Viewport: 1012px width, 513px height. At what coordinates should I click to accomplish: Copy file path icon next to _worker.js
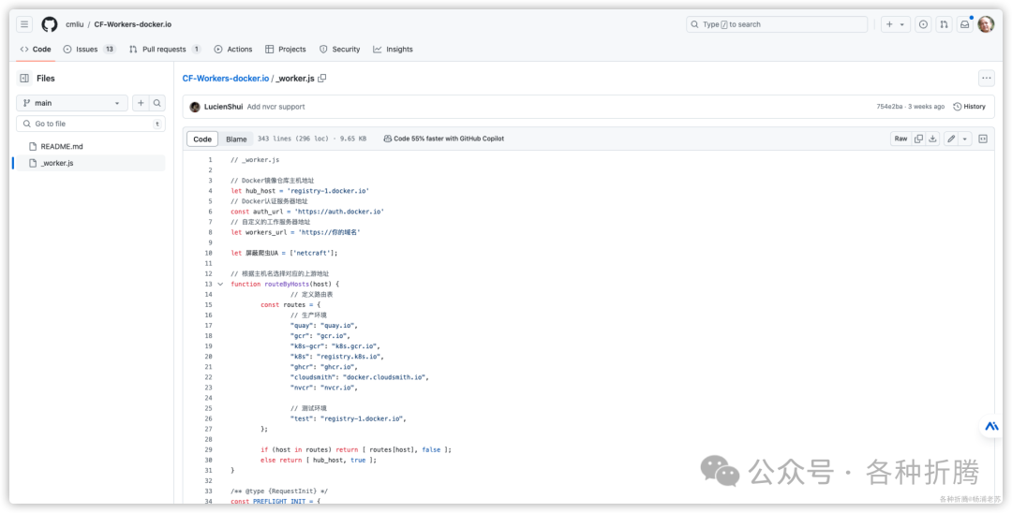point(322,78)
